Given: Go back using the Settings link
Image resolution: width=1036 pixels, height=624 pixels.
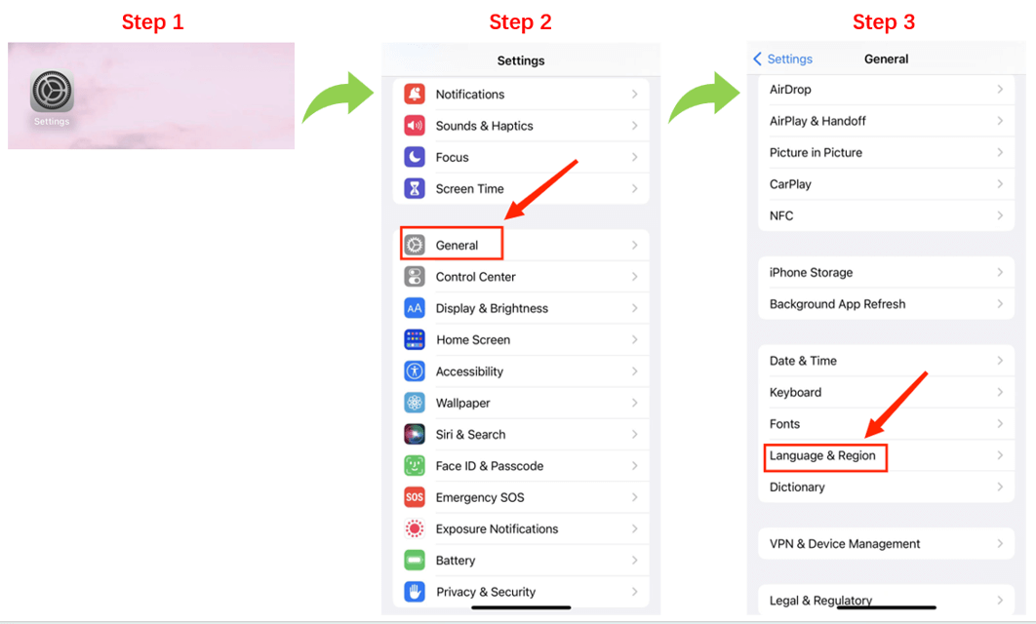Looking at the screenshot, I should coord(783,58).
